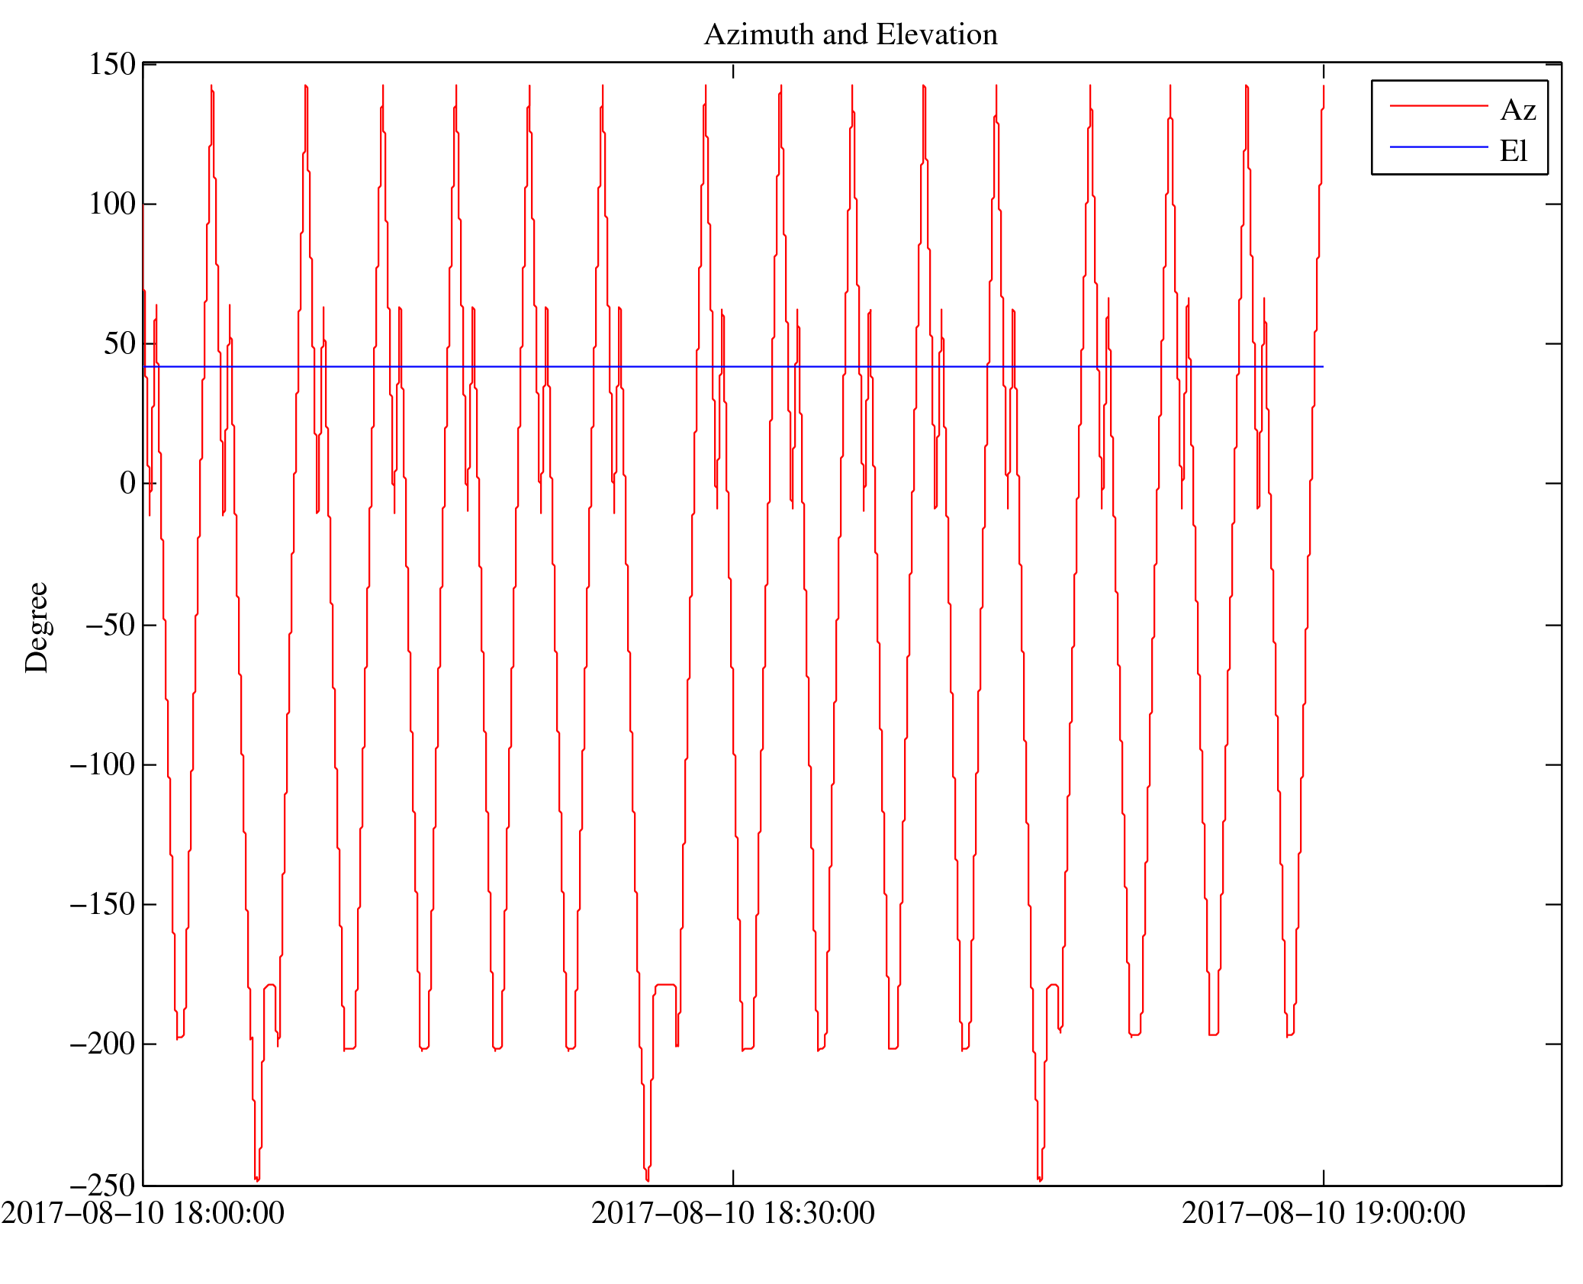Click the y-axis tick label '100'
Screen dimensions: 1583x1284
[112, 204]
